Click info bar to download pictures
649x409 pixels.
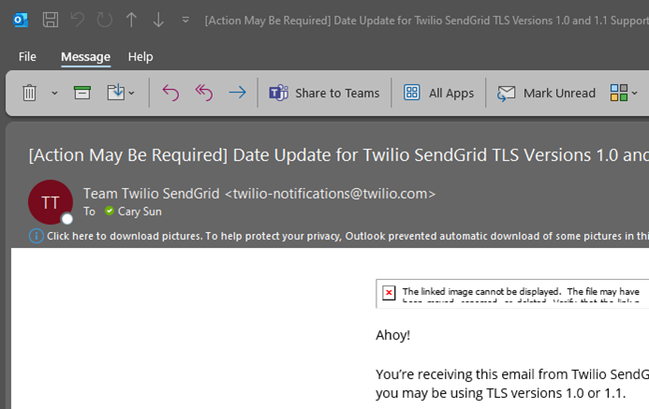[x=339, y=236]
